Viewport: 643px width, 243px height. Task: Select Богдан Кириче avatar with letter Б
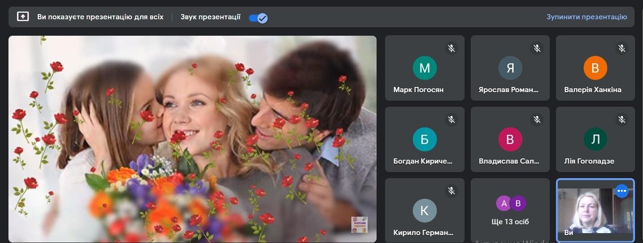[x=425, y=140]
